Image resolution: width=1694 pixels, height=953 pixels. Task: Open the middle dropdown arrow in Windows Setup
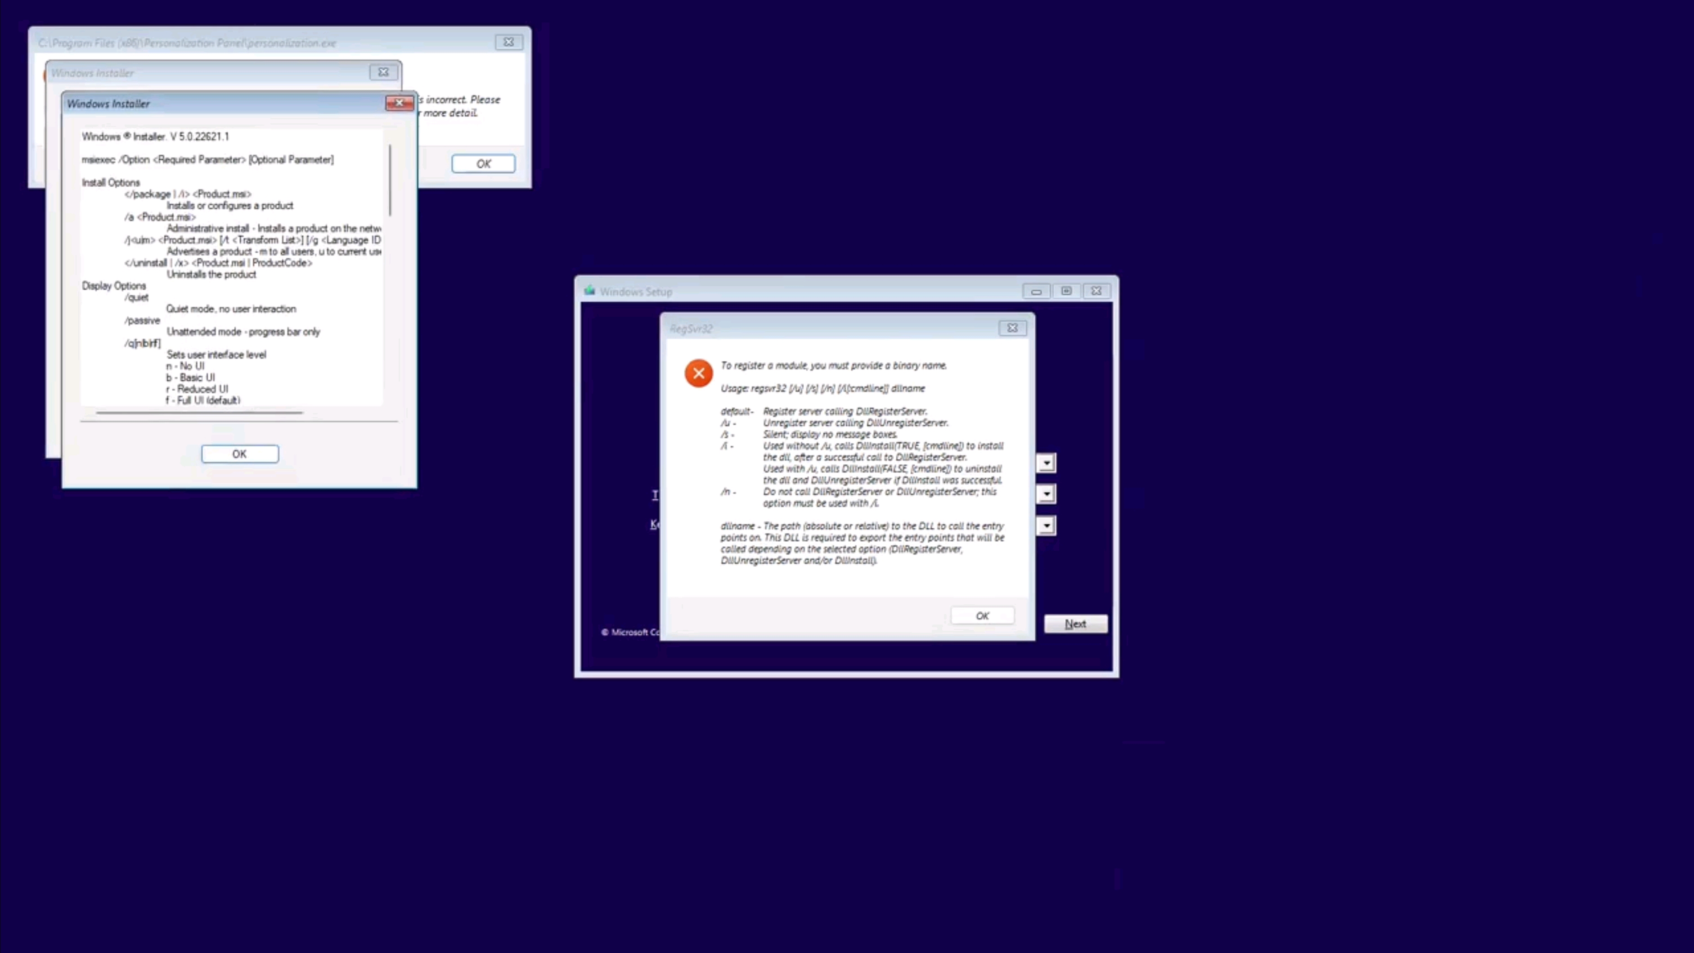(x=1046, y=494)
